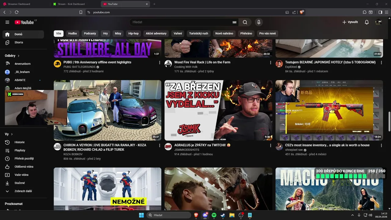Open options for PUBG 9th Anniversary video
Viewport: 391px width, 220px height.
tap(159, 62)
